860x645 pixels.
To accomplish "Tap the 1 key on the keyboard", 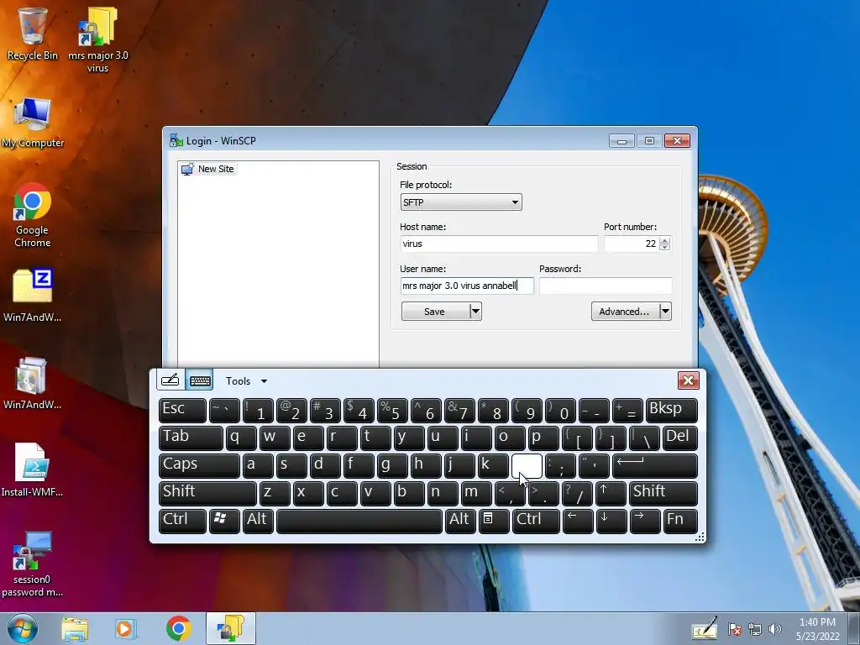I will click(258, 410).
